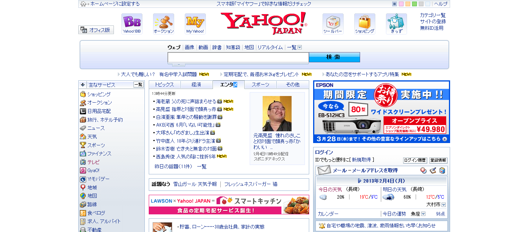Open 食べログ in the sidebar
Image resolution: width=528 pixels, height=232 pixels.
point(96,213)
